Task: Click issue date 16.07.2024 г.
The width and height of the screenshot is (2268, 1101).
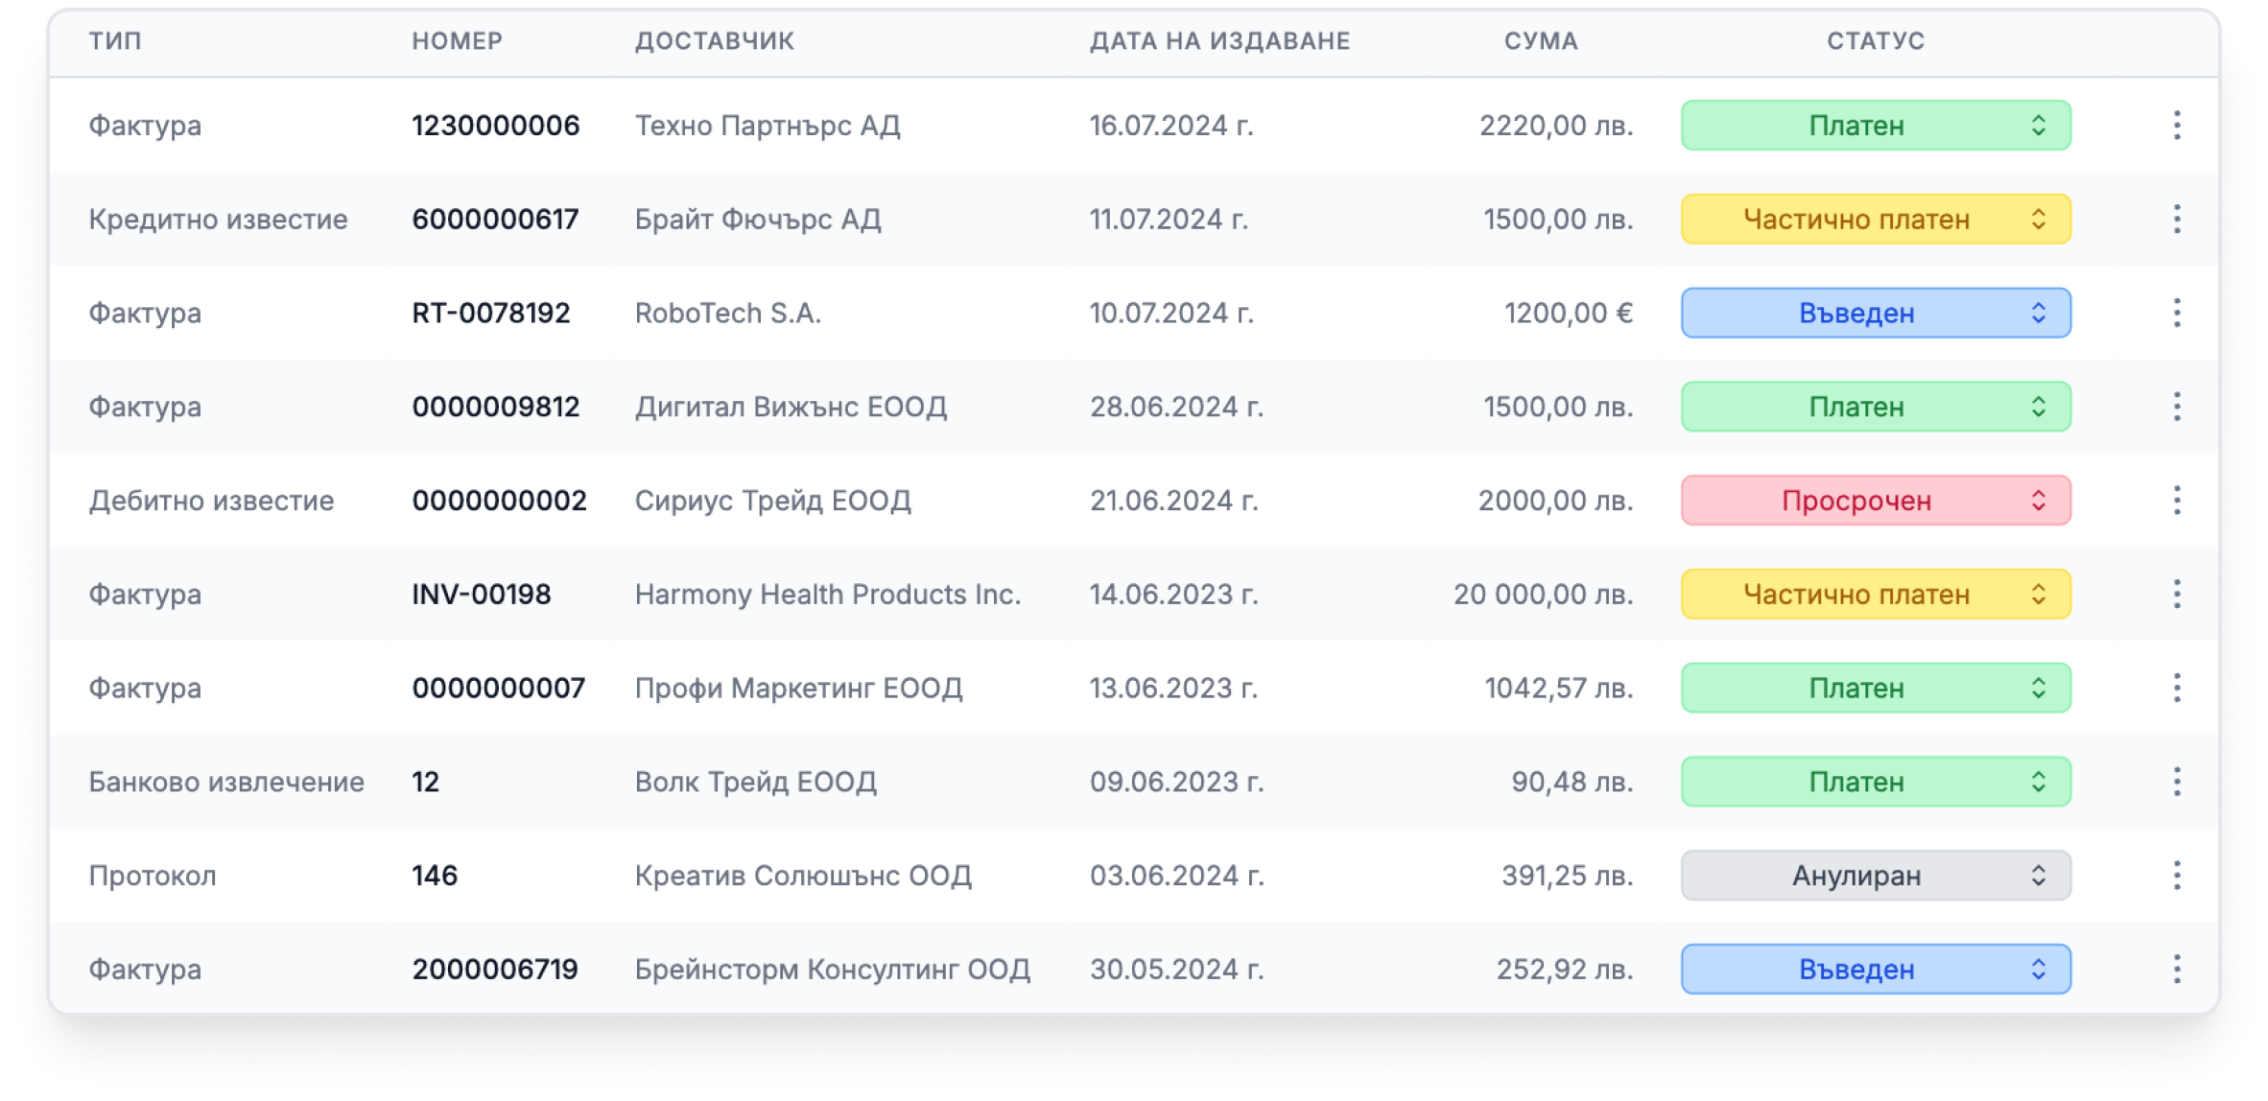Action: [x=1171, y=126]
